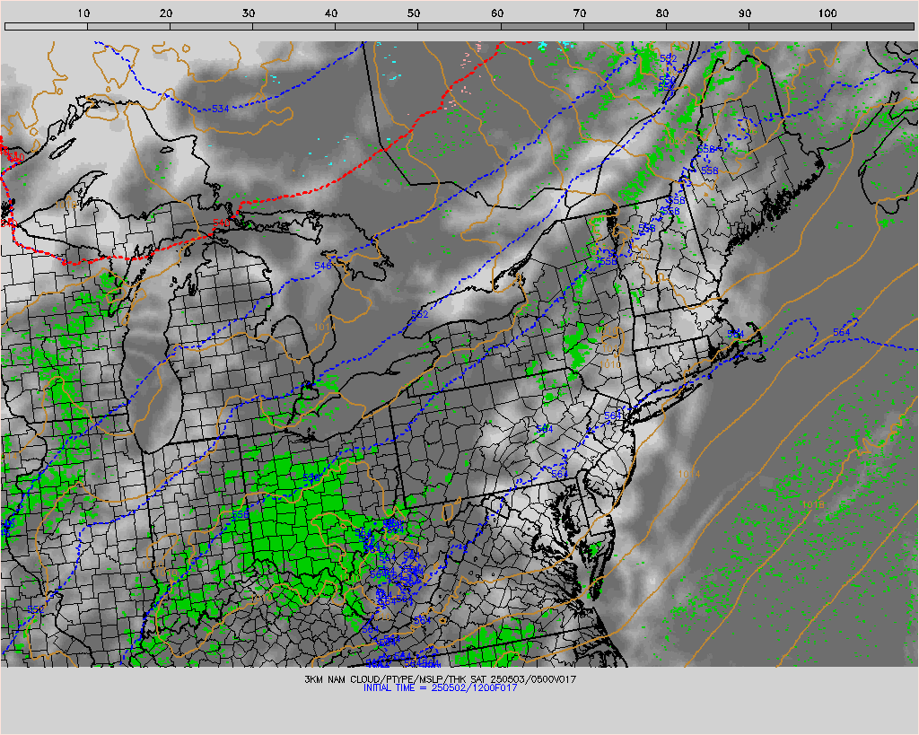This screenshot has width=919, height=735.
Task: Click the red '540' label near upper Michigan
Action: pyautogui.click(x=221, y=223)
